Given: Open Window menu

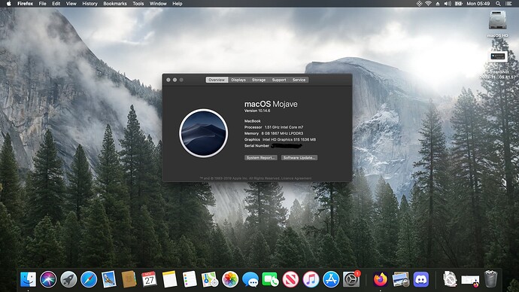Looking at the screenshot, I should (158, 4).
